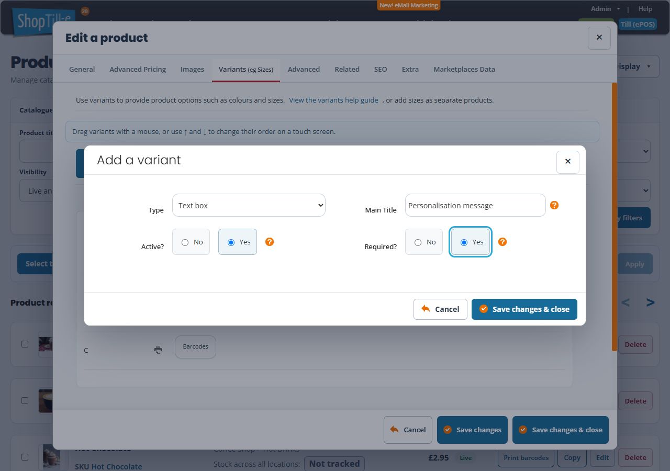
Task: Click Save changes & close in variant dialog
Action: pyautogui.click(x=524, y=309)
